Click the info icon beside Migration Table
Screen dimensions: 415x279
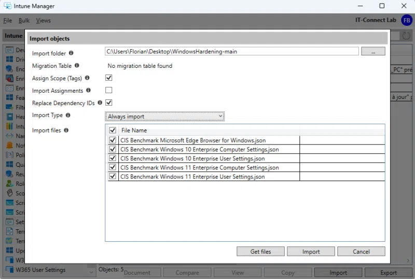click(x=77, y=66)
